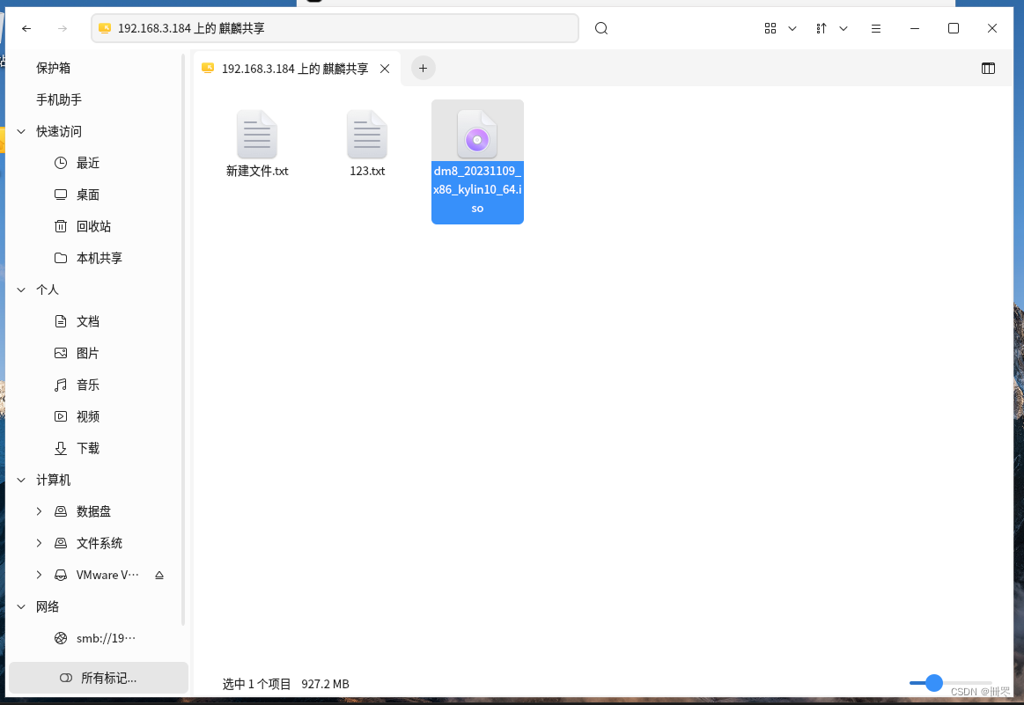The image size is (1024, 705).
Task: Click the search magnifier icon
Action: coord(601,28)
